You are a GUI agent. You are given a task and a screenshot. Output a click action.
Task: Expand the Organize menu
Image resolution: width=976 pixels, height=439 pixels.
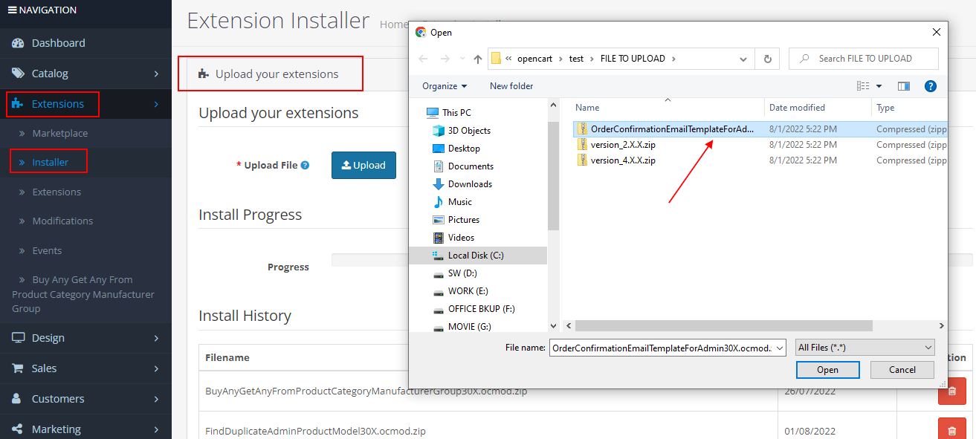coord(445,86)
